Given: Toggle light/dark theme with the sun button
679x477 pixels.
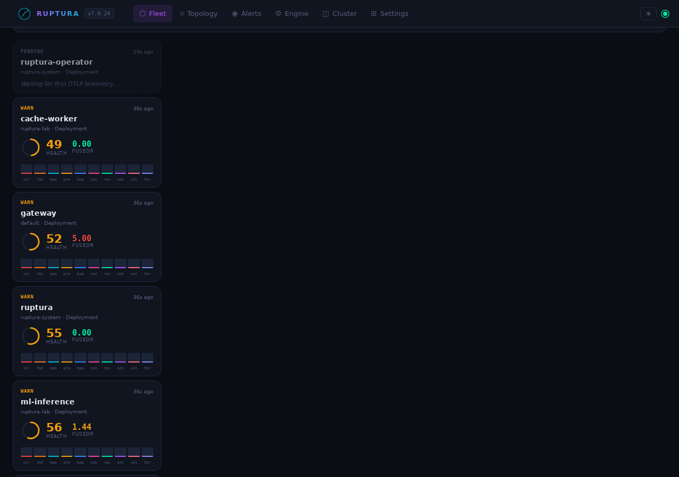Looking at the screenshot, I should pos(648,14).
